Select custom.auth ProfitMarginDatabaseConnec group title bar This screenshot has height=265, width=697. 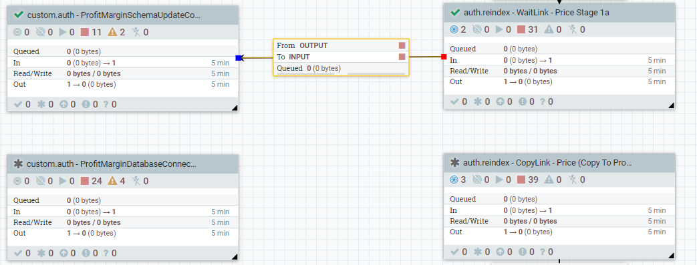coord(123,164)
